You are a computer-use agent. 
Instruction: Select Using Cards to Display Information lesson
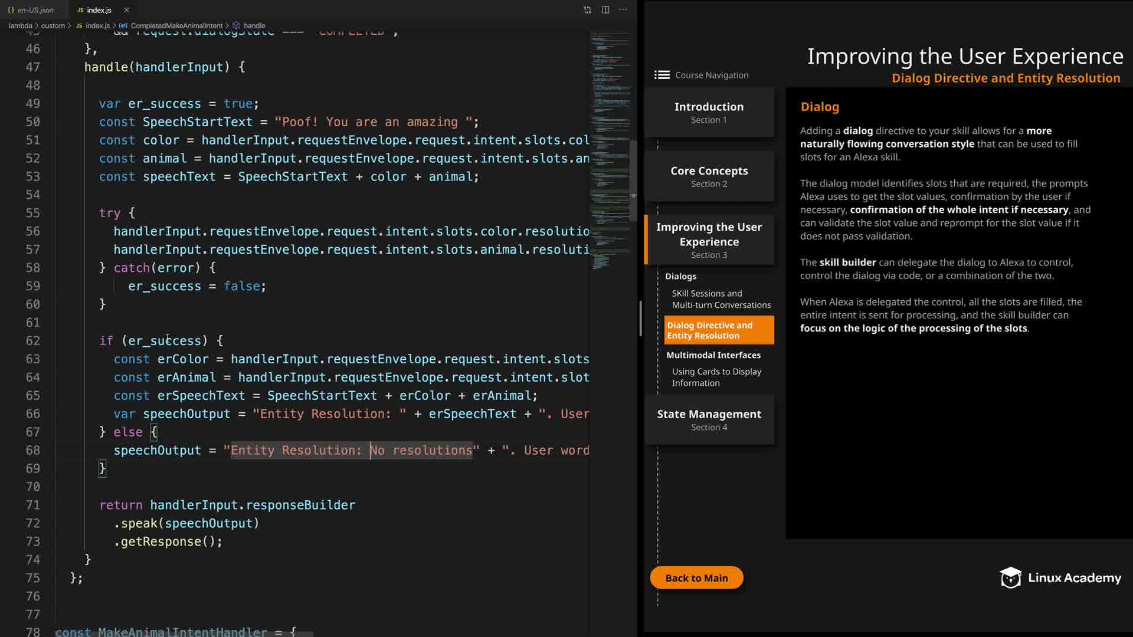pos(716,377)
